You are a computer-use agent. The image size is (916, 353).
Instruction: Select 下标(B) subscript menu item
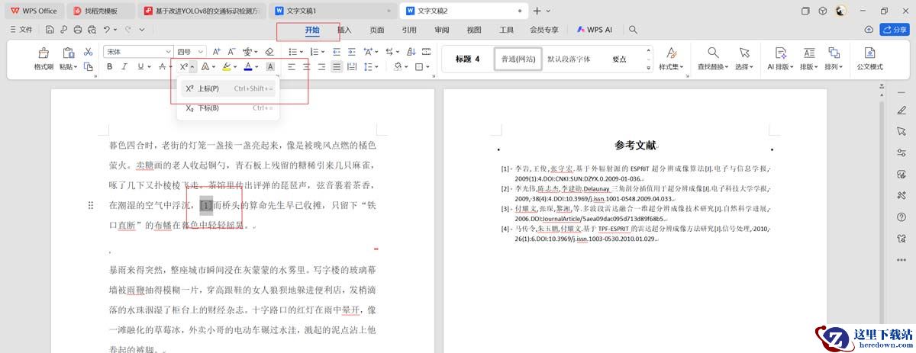pyautogui.click(x=228, y=108)
